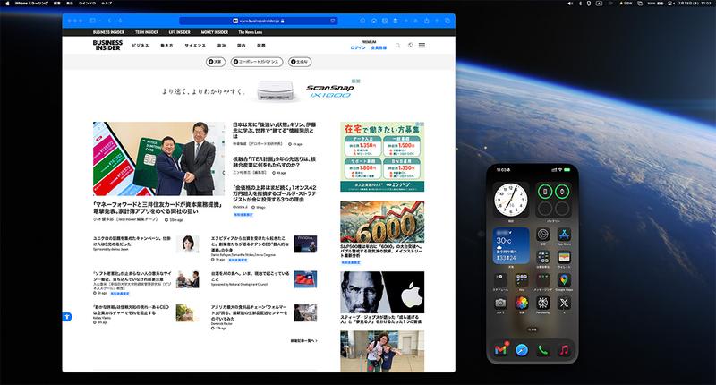This screenshot has width=716, height=385.
Task: Tap the clock widget on iPhone
Action: point(511,200)
